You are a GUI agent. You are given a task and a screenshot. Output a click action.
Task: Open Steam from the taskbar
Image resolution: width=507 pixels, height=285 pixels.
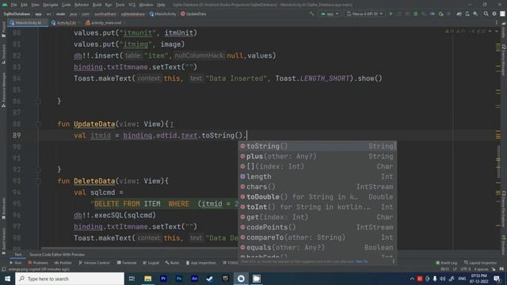[x=210, y=279]
